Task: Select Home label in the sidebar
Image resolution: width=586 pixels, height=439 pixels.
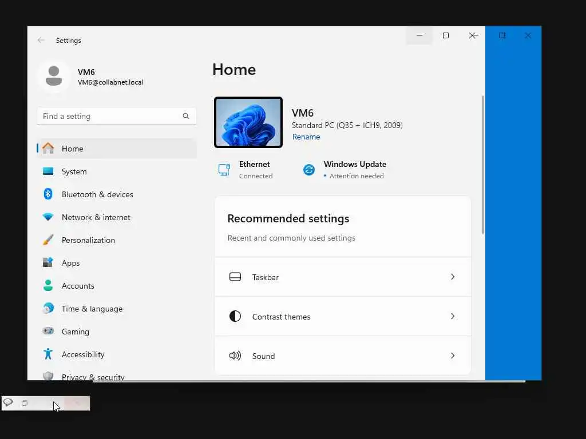Action: tap(73, 149)
